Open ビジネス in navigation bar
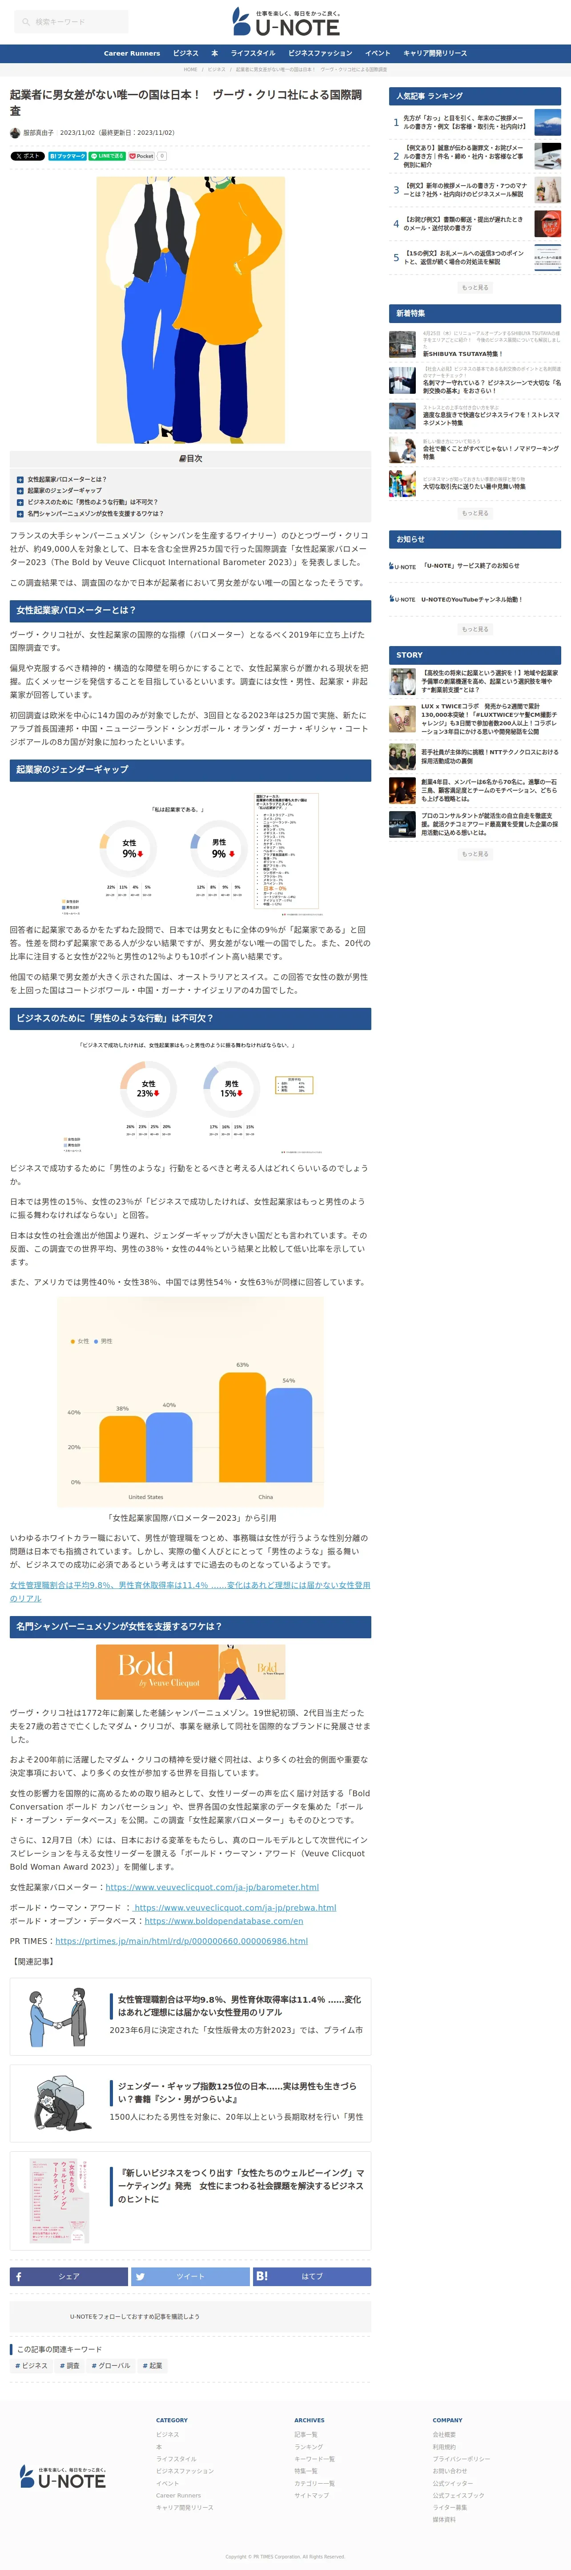Image resolution: width=571 pixels, height=2570 pixels. tap(185, 53)
